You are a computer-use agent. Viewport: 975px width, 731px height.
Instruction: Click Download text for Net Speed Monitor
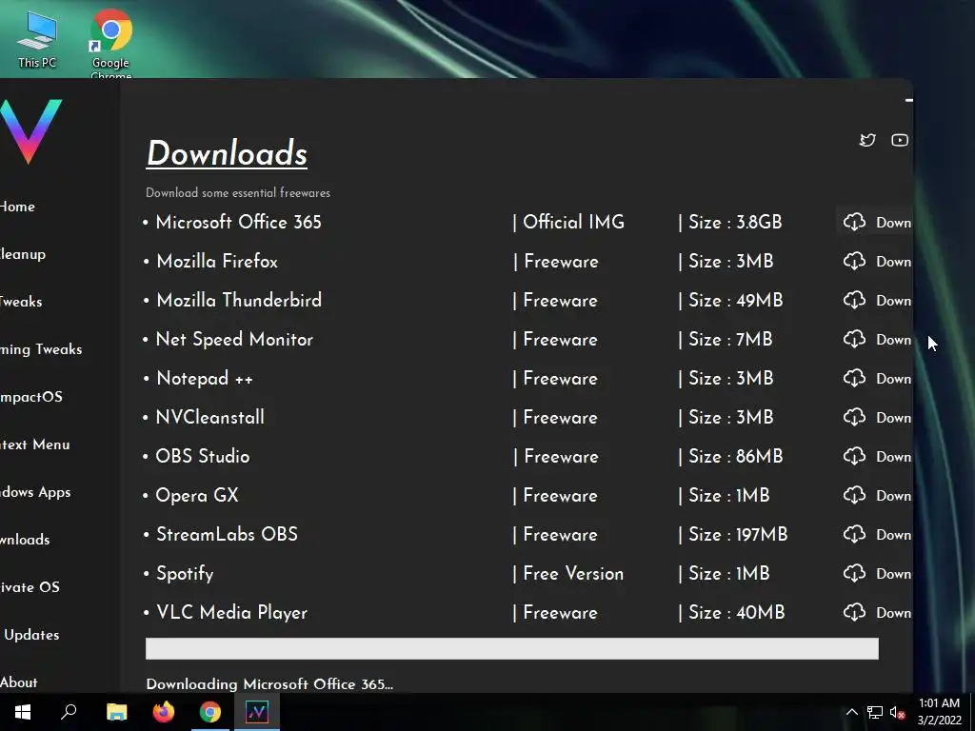coord(893,340)
